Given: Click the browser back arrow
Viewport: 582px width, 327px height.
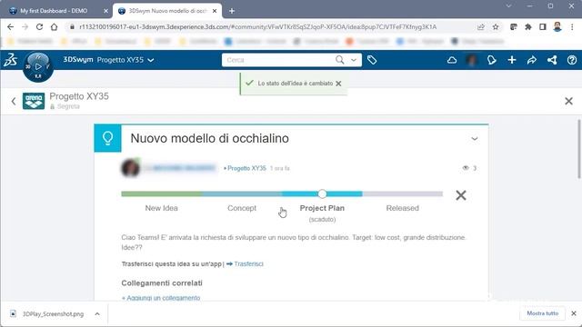Looking at the screenshot, I should click(10, 27).
